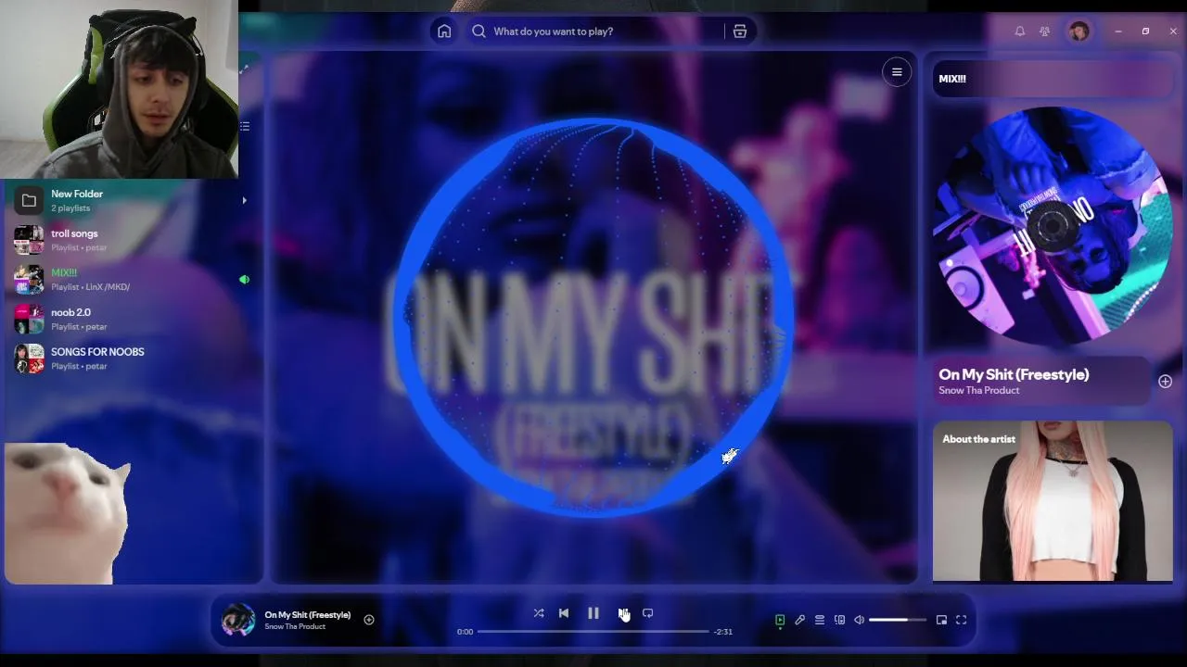Open the user profile avatar menu
Viewport: 1187px width, 667px height.
pyautogui.click(x=1079, y=31)
